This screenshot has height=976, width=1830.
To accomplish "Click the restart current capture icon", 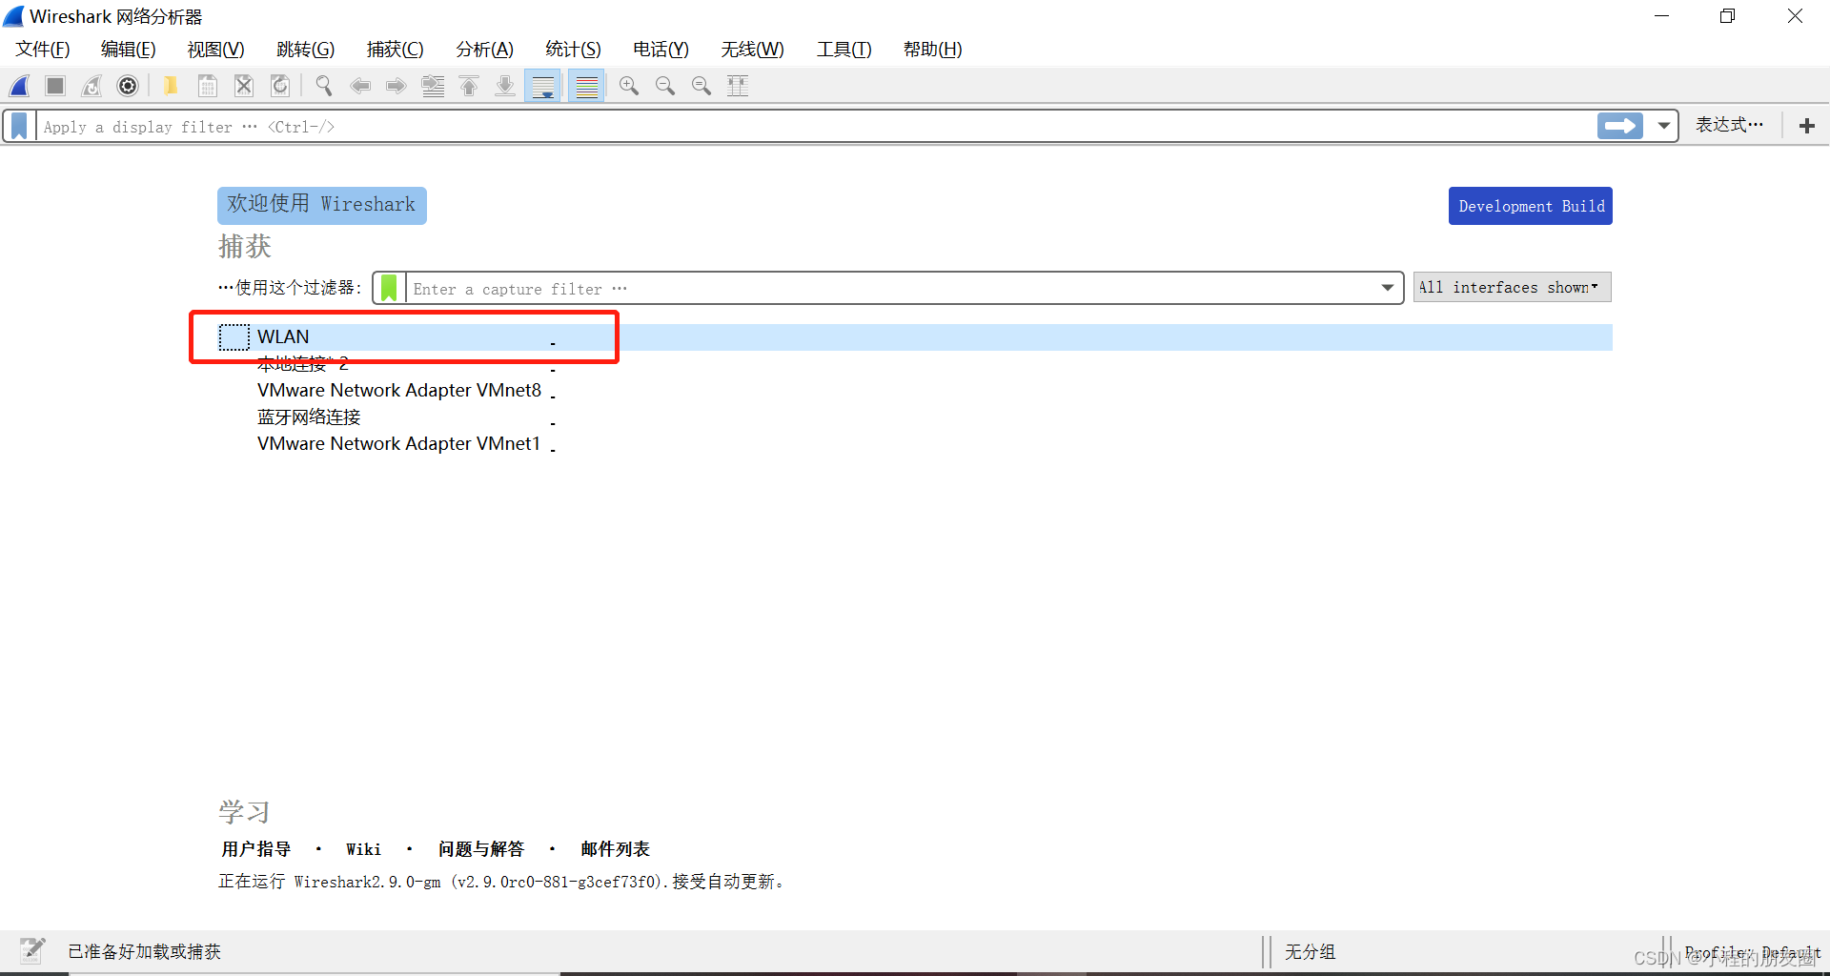I will 91,86.
